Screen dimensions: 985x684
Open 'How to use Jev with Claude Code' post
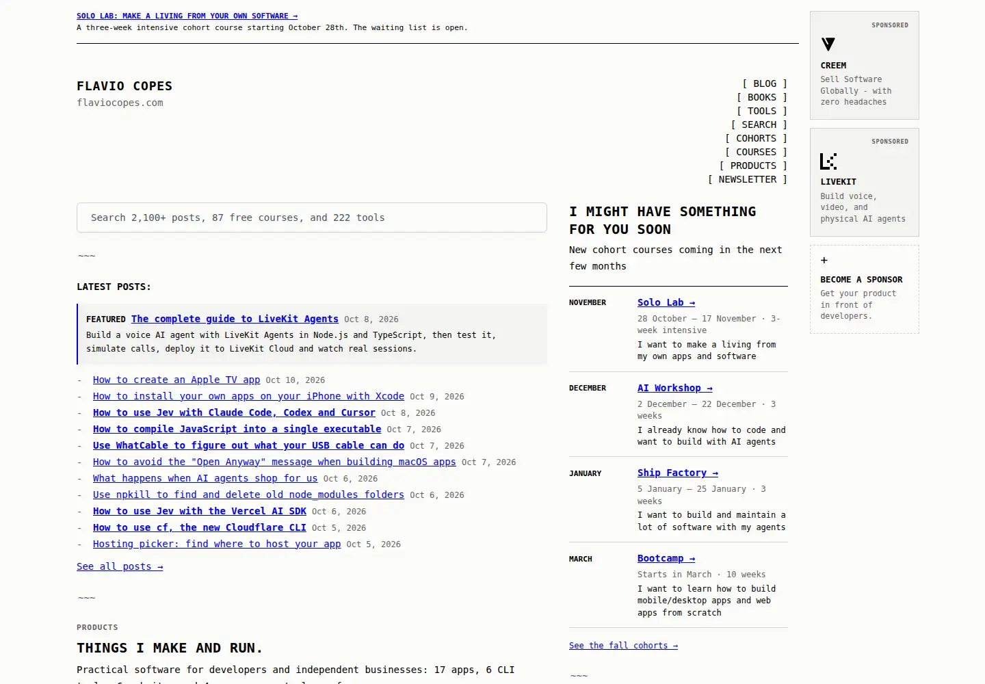(234, 412)
